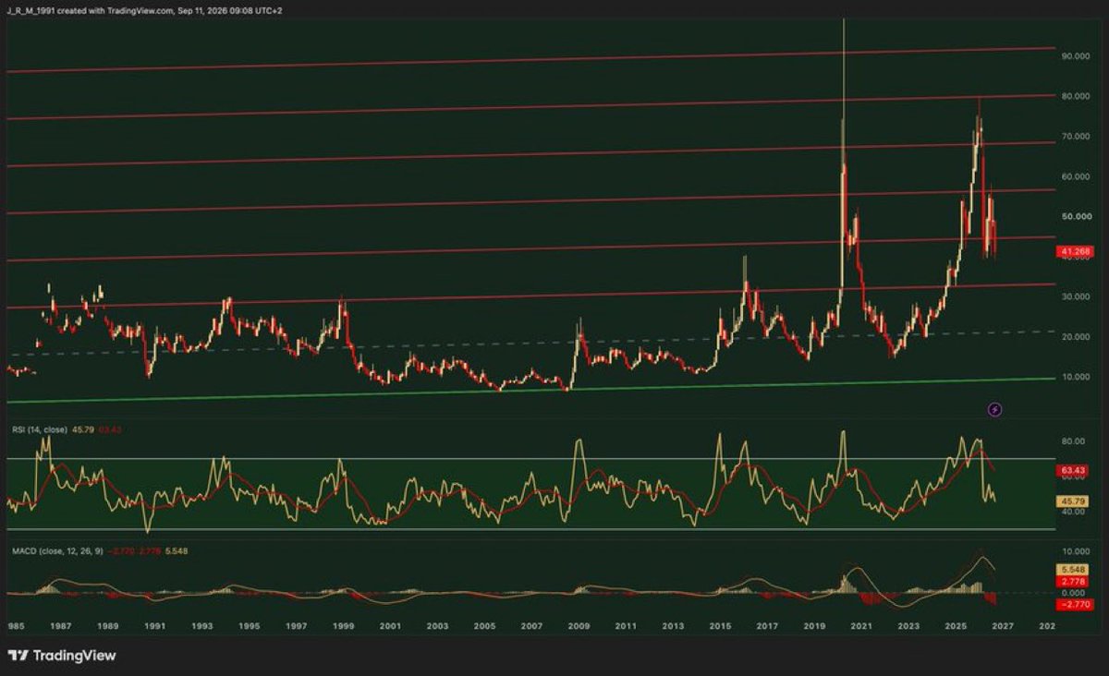Click the 1999 year on time axis

pos(343,625)
